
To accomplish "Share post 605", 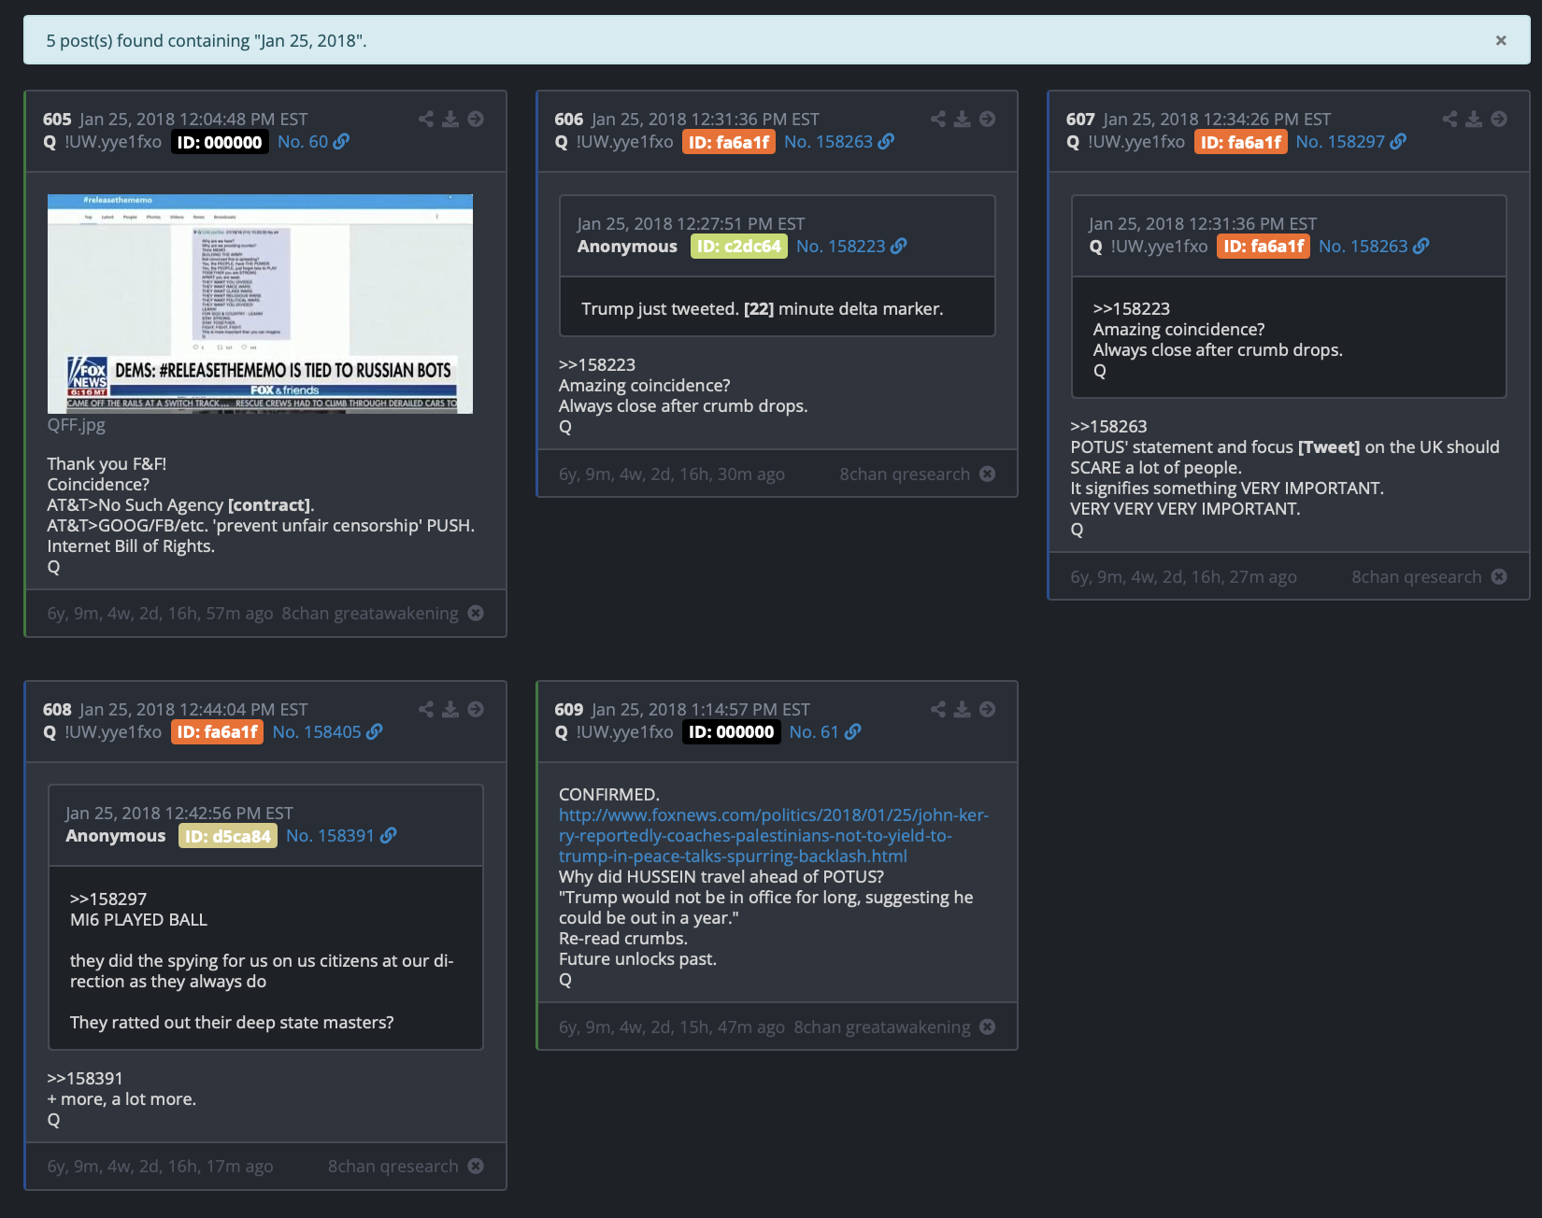I will [x=426, y=119].
